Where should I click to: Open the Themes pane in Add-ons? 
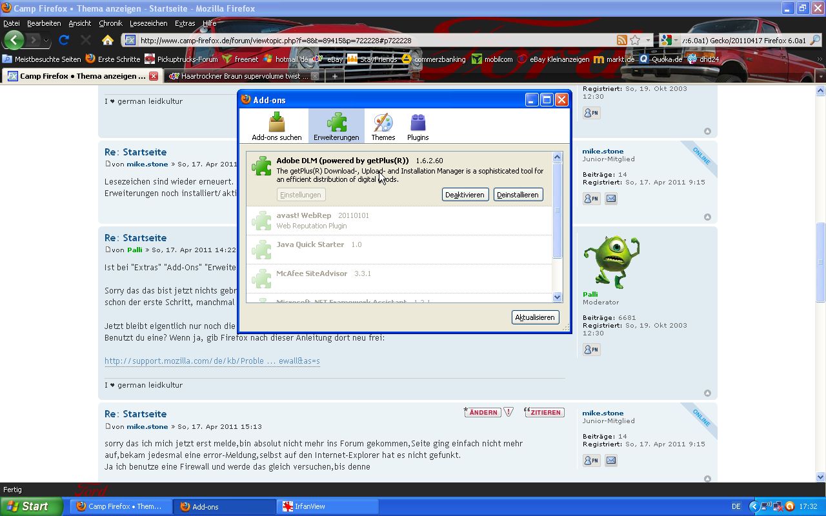tap(383, 126)
